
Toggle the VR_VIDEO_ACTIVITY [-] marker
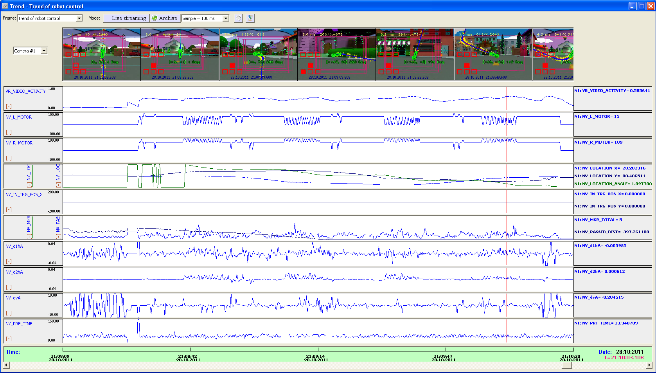pos(9,106)
